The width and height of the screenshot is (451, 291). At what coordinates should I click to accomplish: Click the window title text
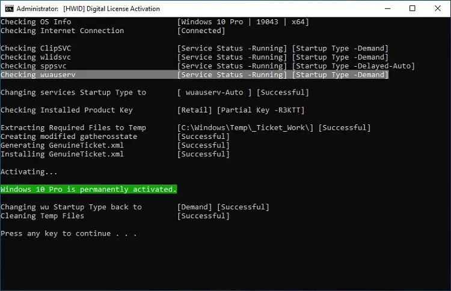tap(88, 9)
